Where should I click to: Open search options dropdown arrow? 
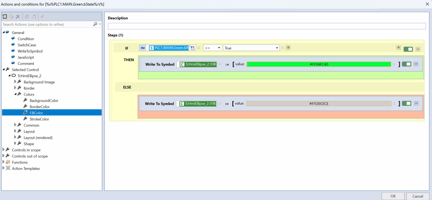coord(100,24)
